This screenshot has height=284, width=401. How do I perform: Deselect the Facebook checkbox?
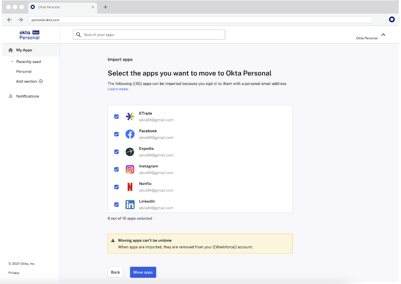pos(116,134)
